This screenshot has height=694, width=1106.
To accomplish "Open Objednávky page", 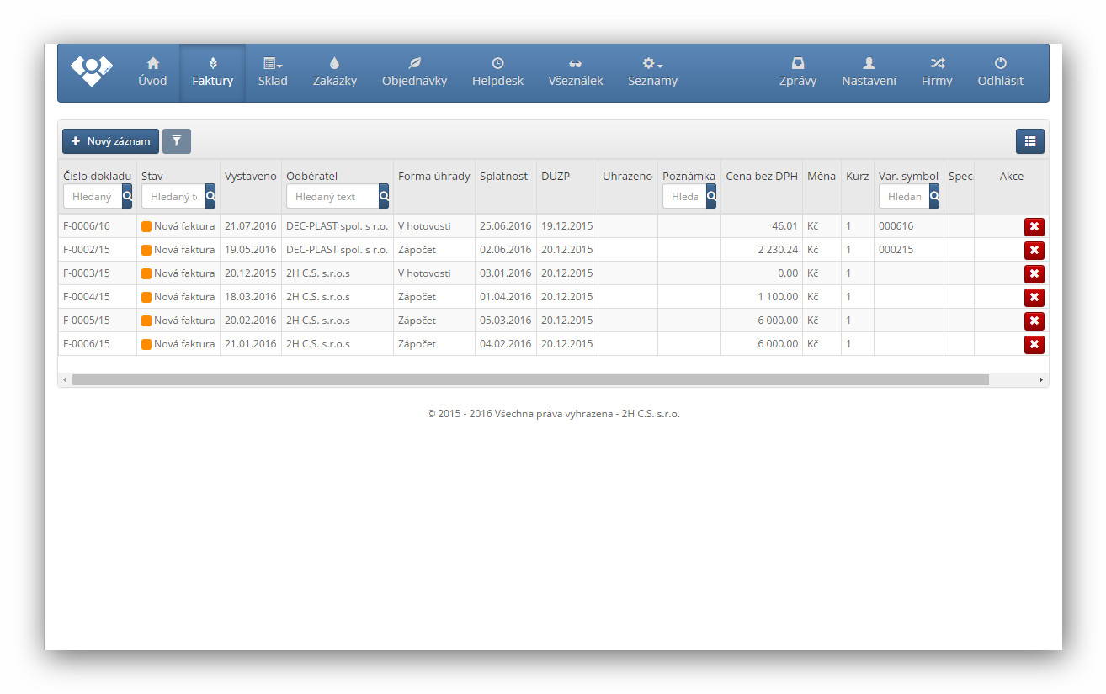I will (x=414, y=72).
